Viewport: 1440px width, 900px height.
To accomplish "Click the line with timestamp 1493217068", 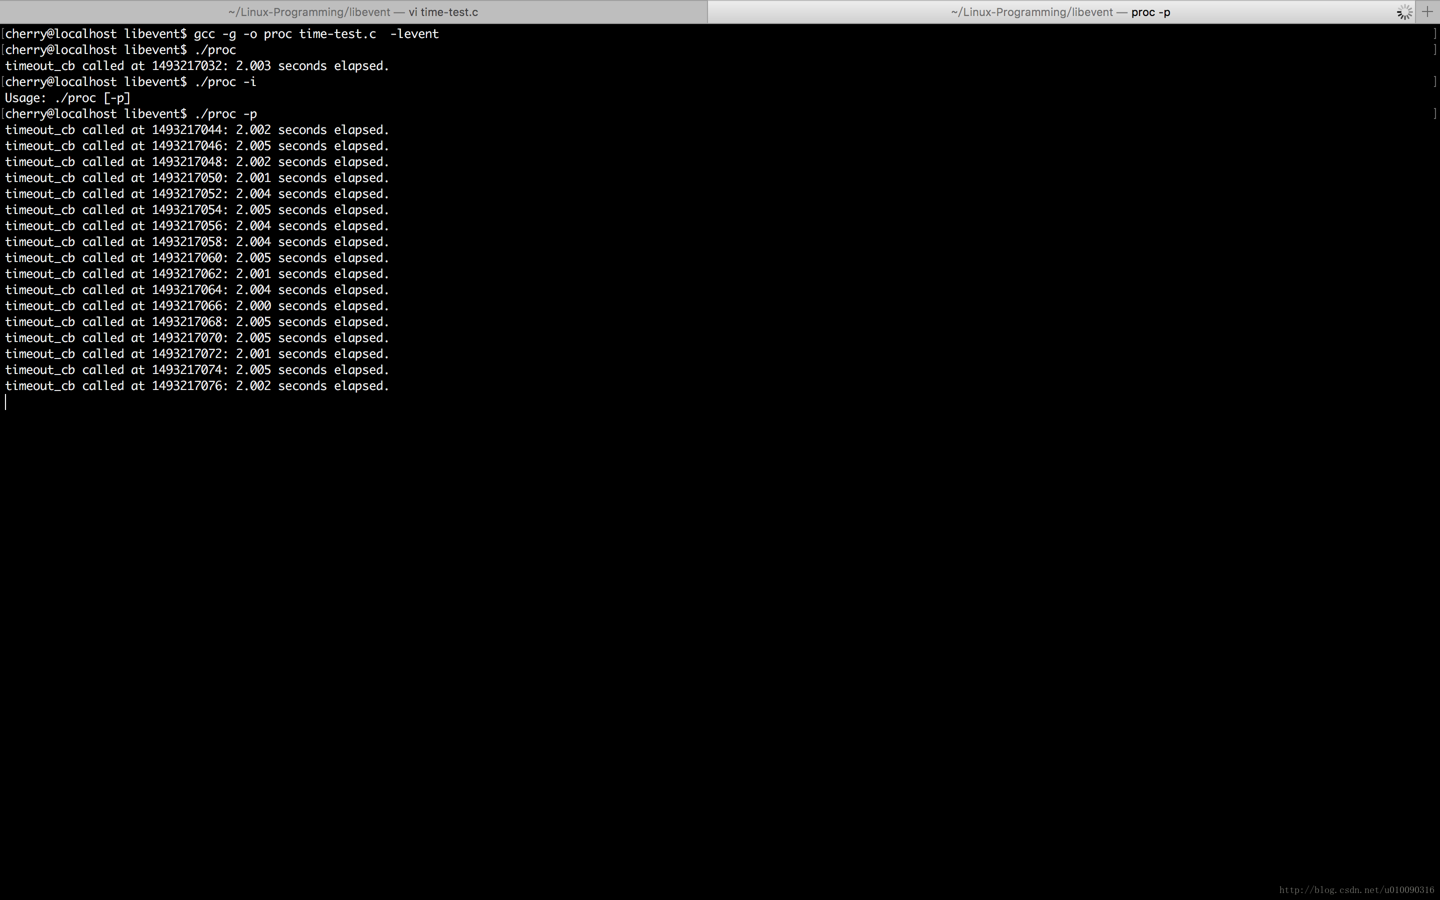I will pos(197,322).
